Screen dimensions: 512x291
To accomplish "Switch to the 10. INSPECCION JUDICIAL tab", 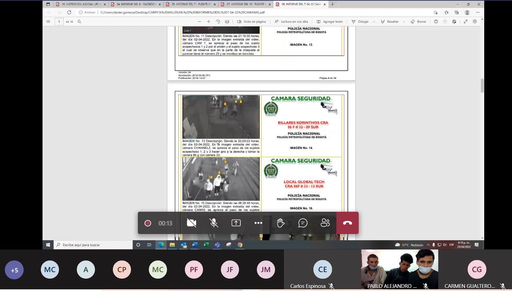I will [x=81, y=4].
